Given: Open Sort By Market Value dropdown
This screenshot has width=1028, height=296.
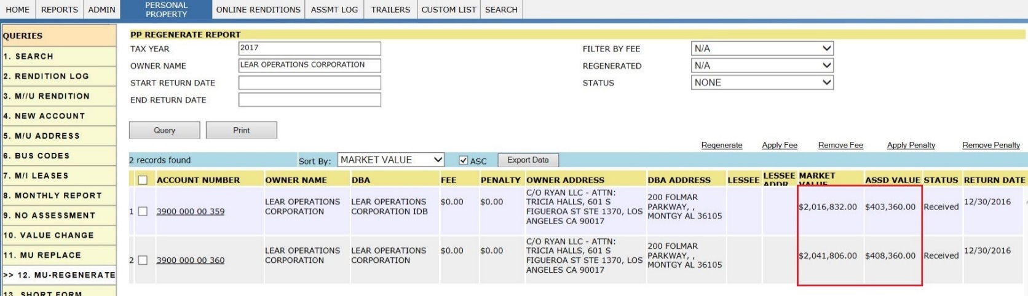Looking at the screenshot, I should pyautogui.click(x=391, y=160).
